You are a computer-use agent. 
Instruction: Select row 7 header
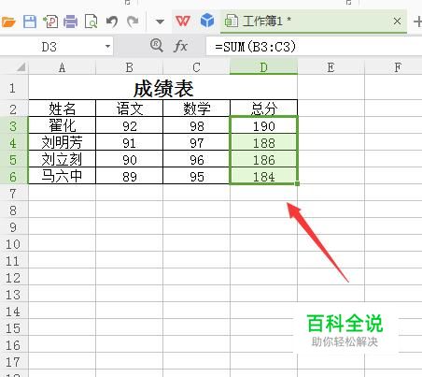(x=14, y=193)
